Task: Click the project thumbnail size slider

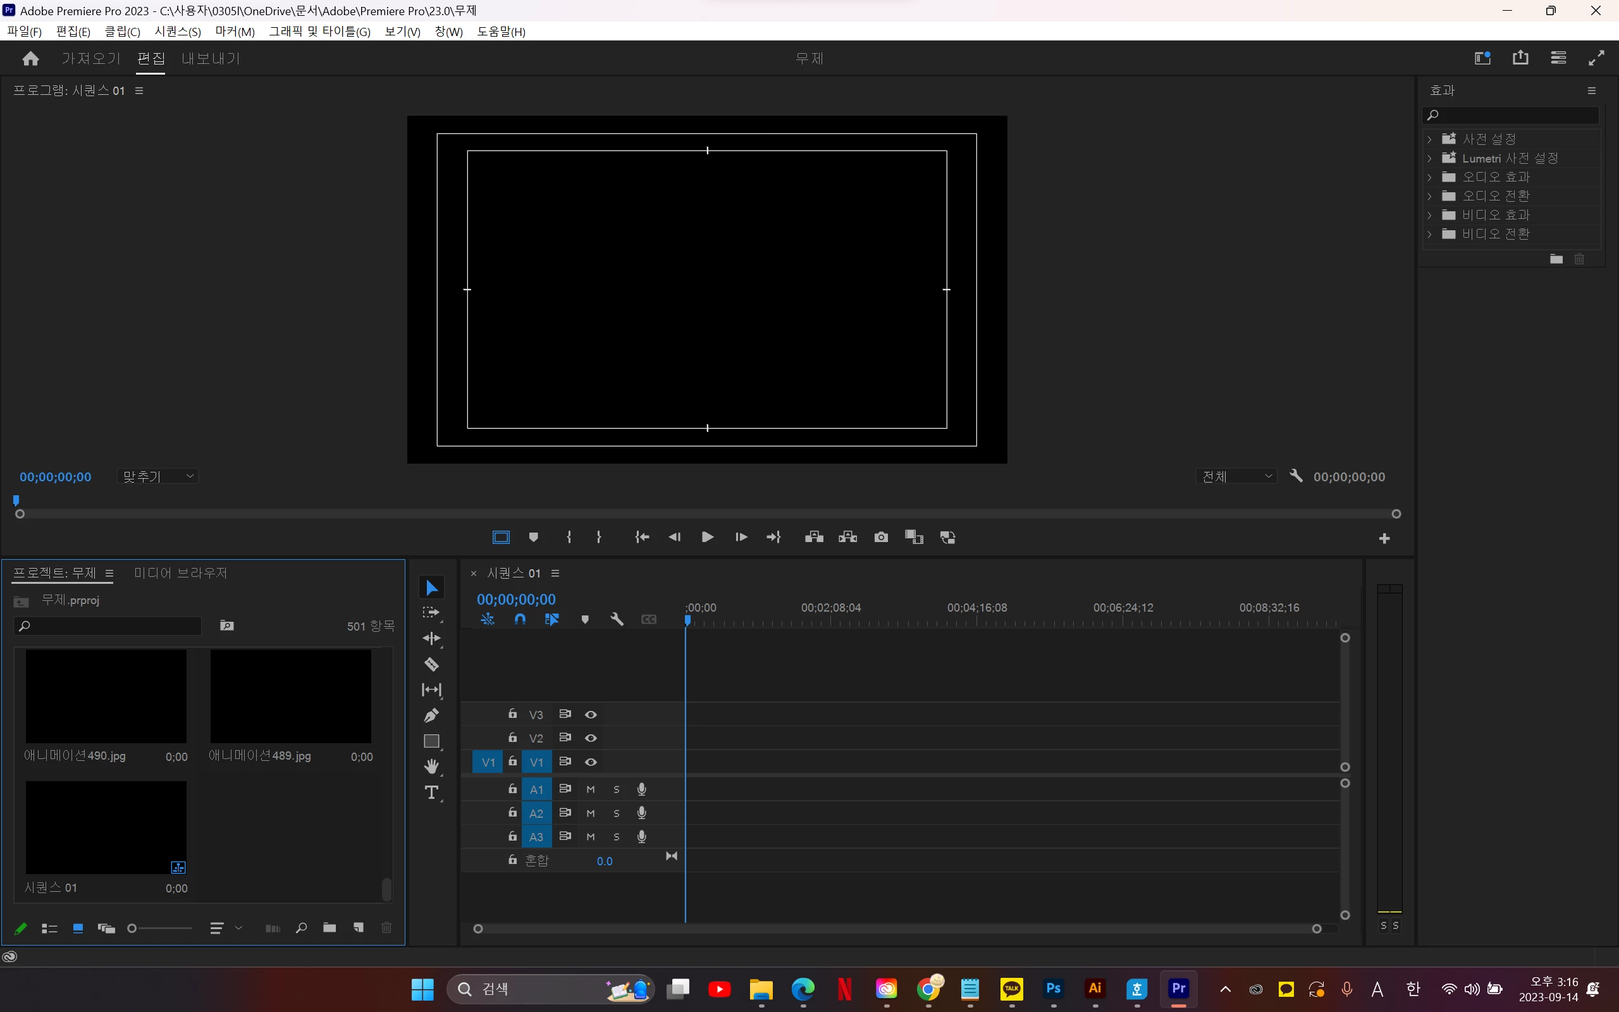Action: (161, 929)
